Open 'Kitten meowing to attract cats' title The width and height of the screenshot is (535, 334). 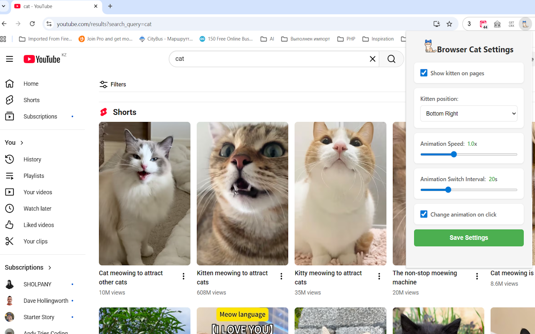[x=232, y=278]
